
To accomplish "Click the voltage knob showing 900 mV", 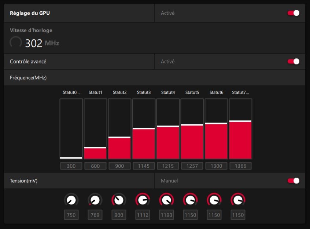I will (119, 200).
